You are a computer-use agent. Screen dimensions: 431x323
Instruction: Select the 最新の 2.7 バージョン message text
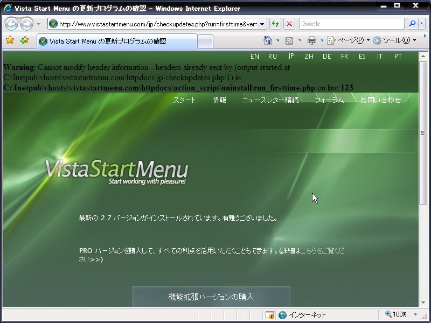click(178, 218)
